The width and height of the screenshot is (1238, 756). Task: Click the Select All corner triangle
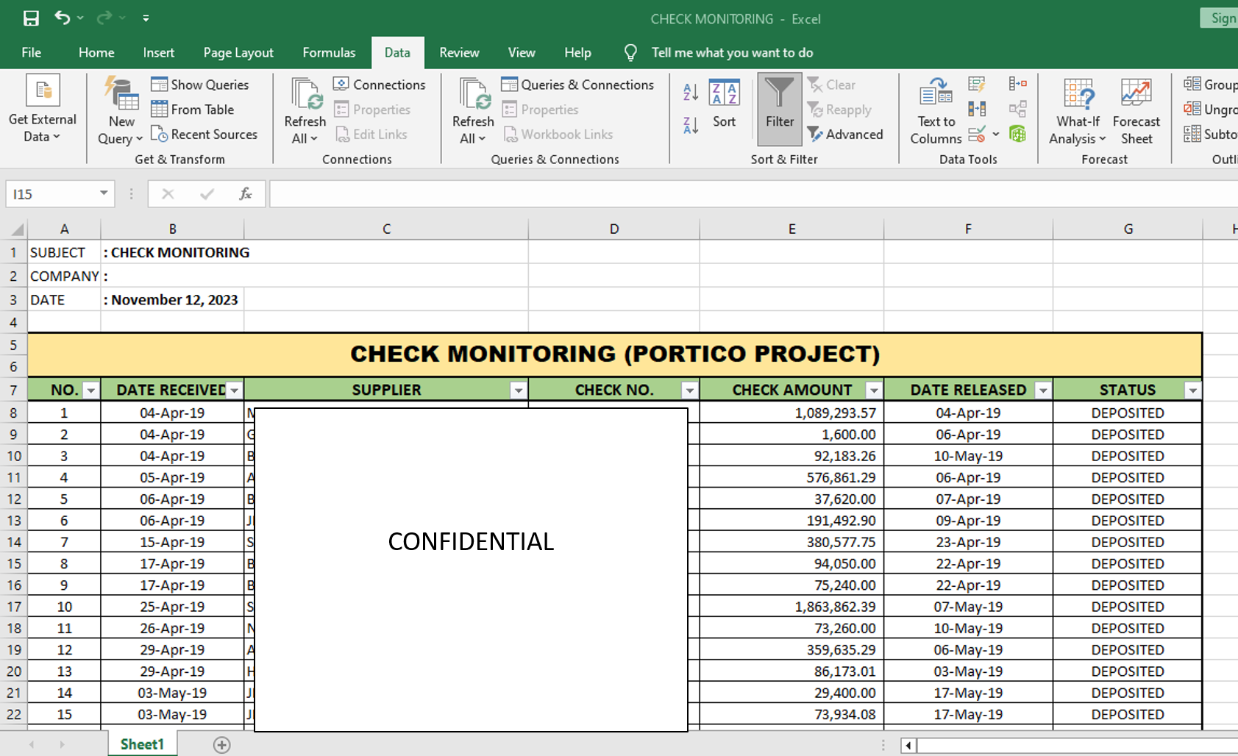(17, 229)
